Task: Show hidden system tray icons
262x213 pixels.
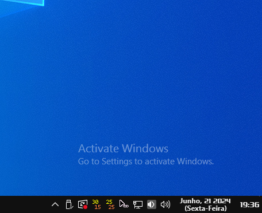Action: tap(55, 204)
